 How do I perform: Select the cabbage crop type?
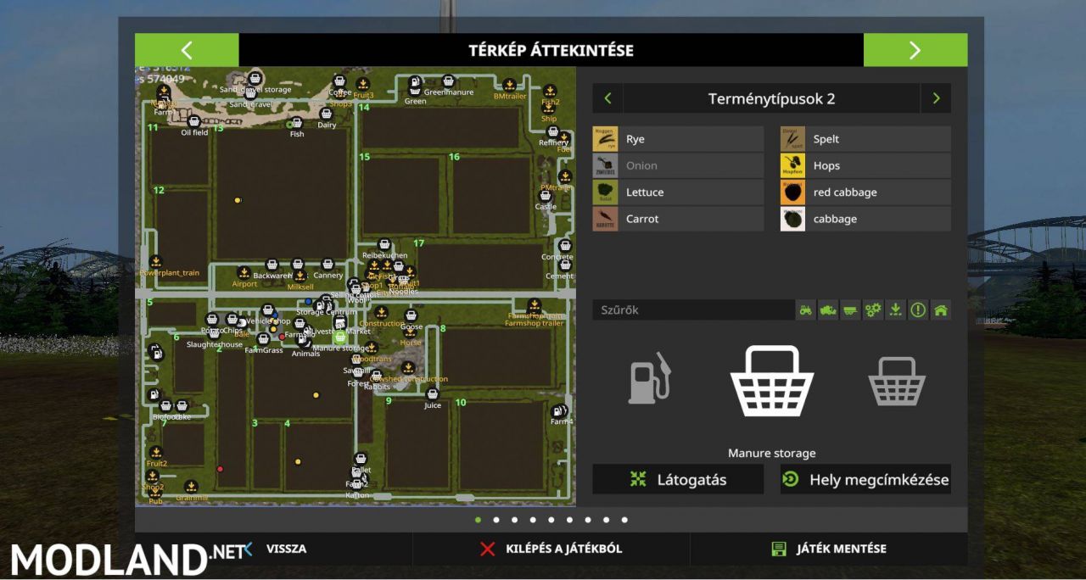click(865, 219)
